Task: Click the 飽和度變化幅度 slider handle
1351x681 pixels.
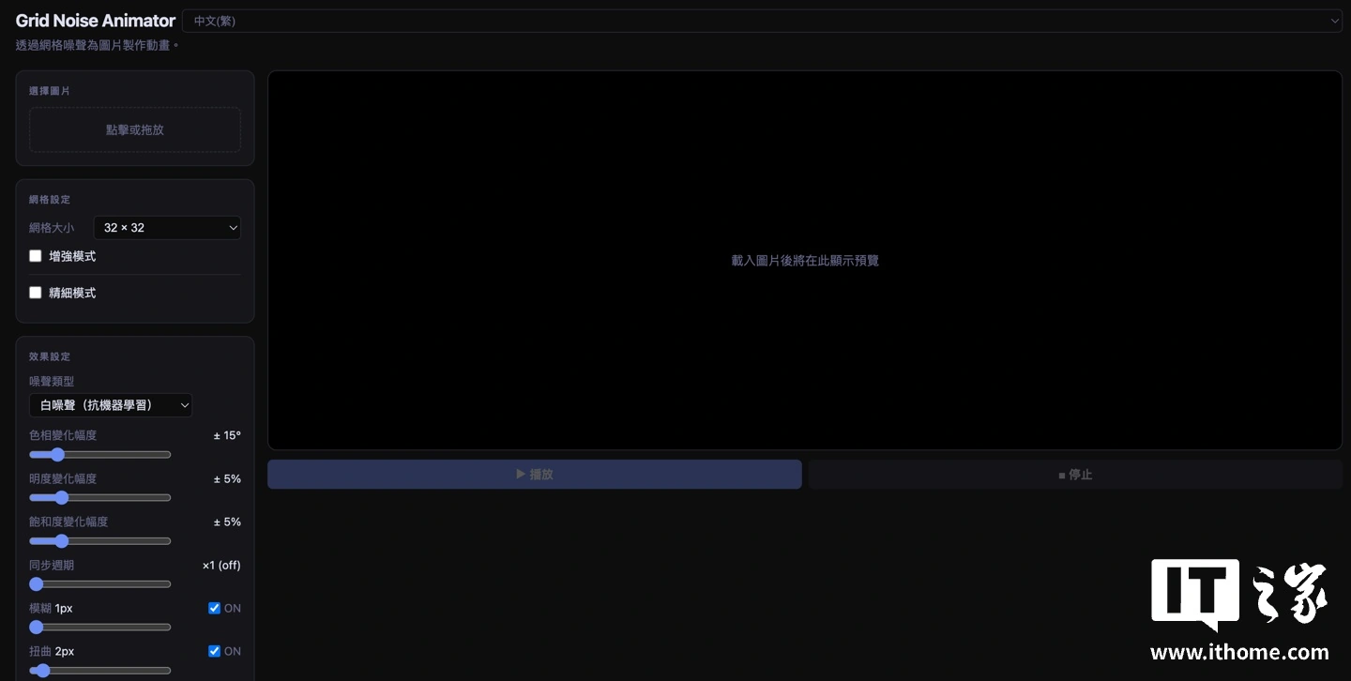Action: [x=62, y=541]
